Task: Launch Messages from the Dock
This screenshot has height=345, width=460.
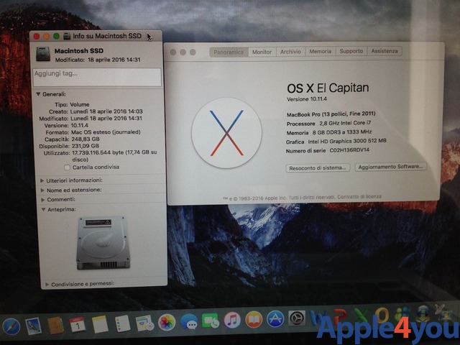Action: [189, 322]
